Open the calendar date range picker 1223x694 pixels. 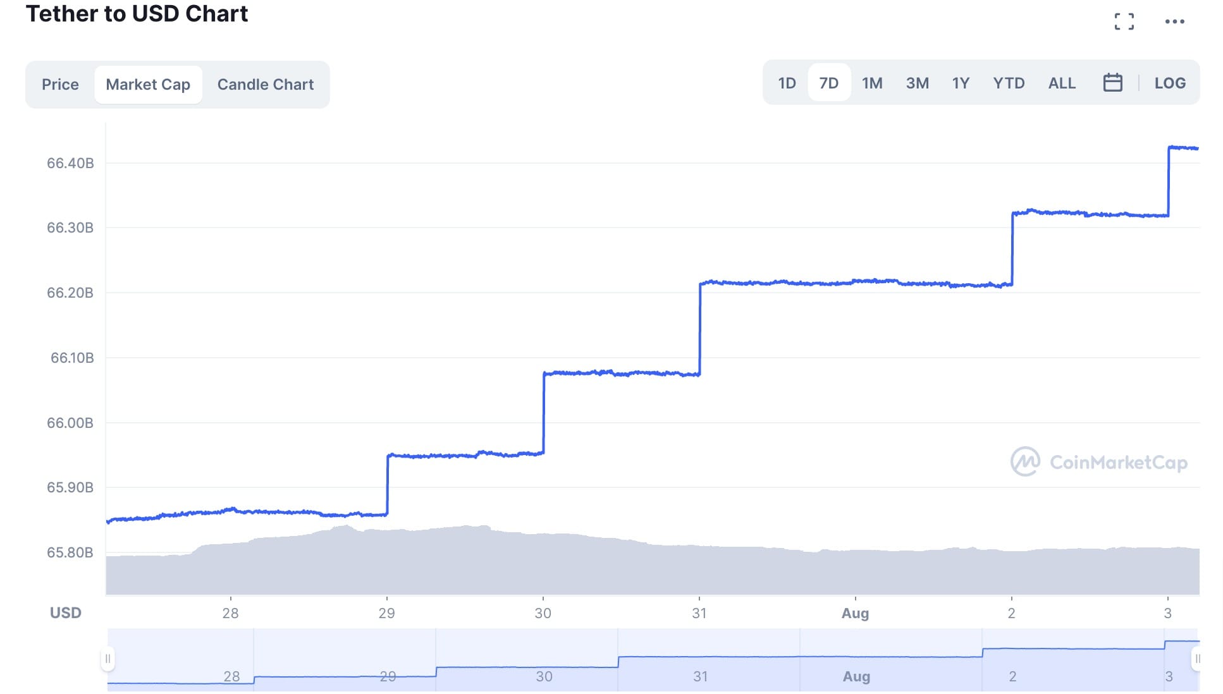(1114, 83)
